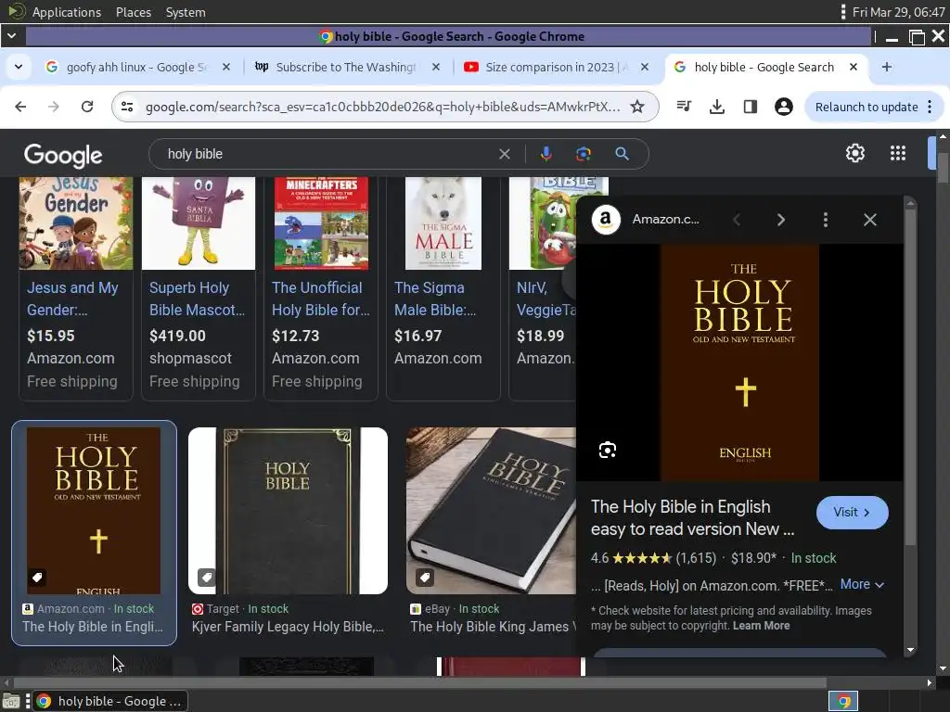This screenshot has width=950, height=712.
Task: Open the Learn More copyright link
Action: point(761,626)
